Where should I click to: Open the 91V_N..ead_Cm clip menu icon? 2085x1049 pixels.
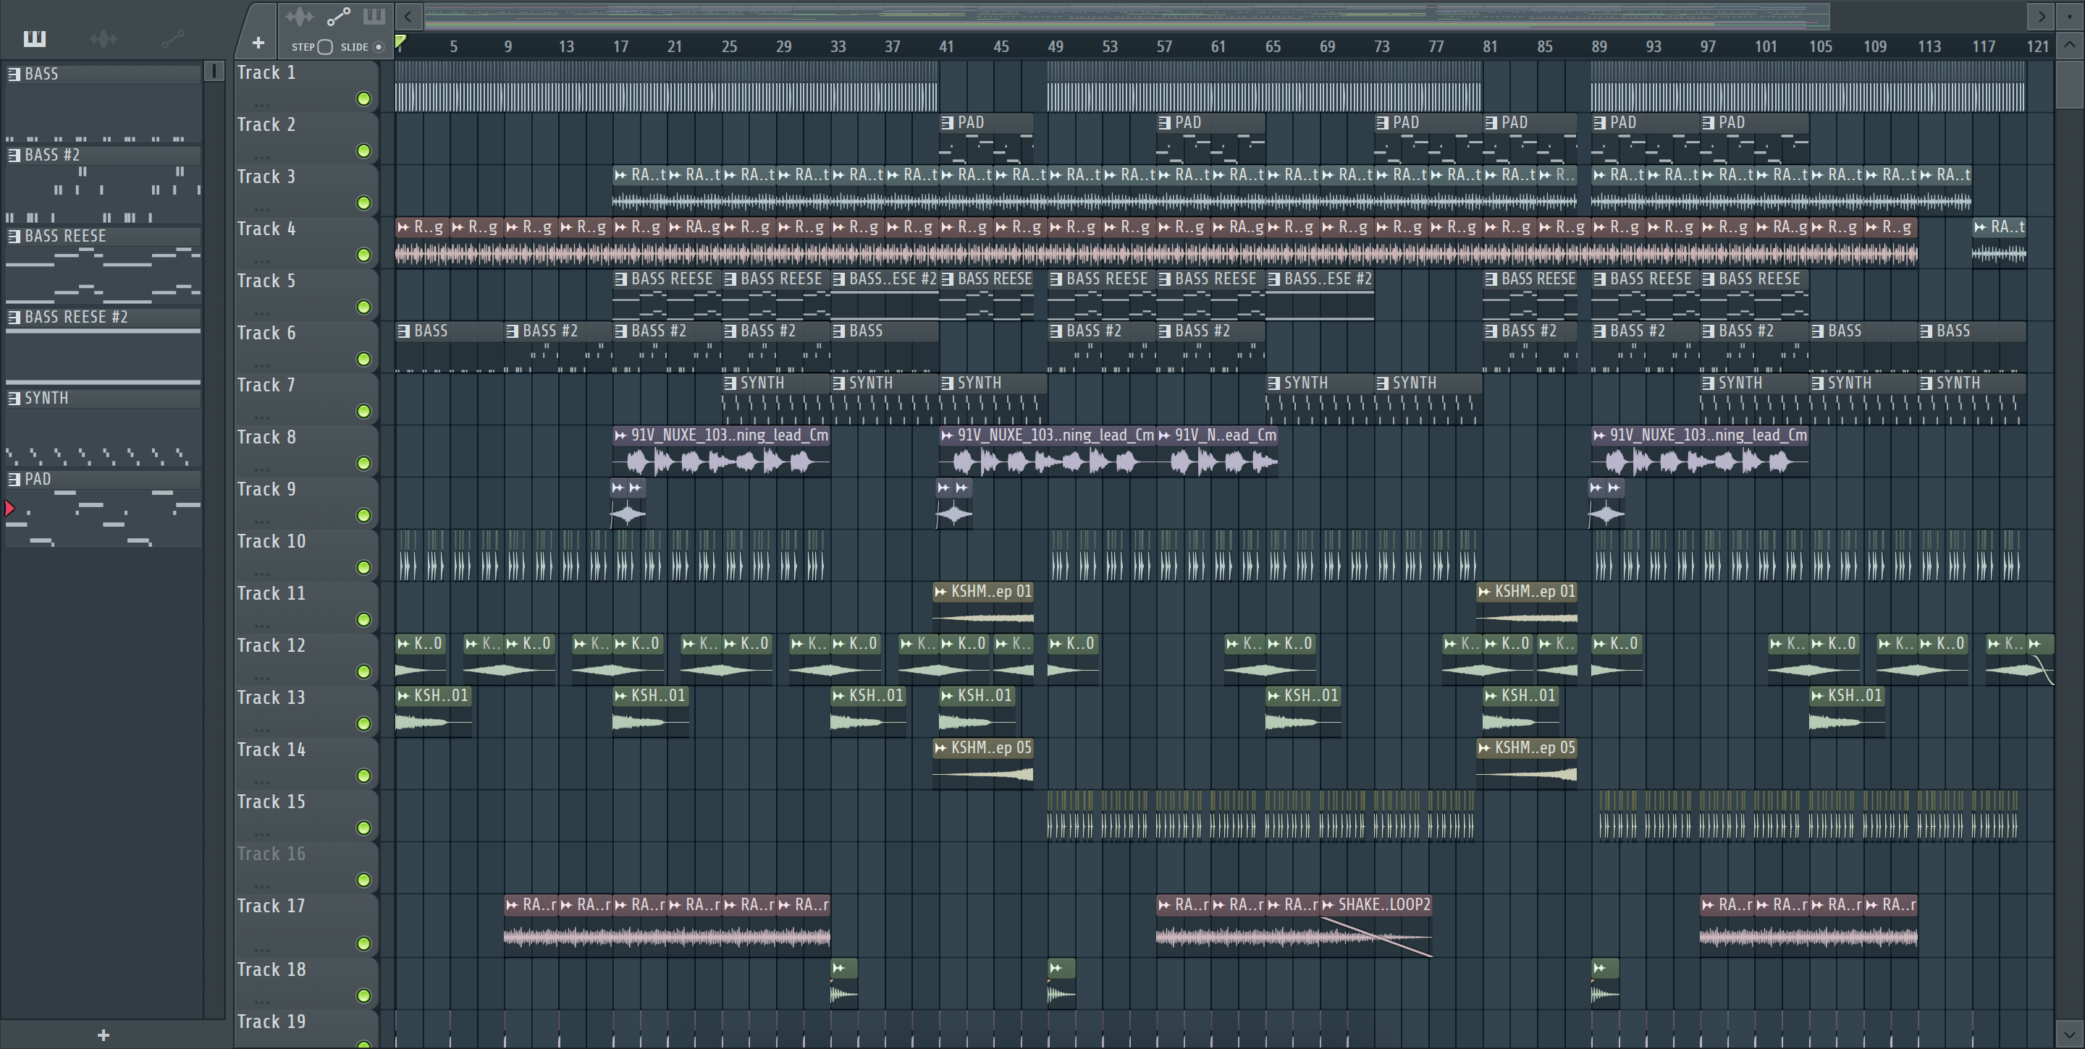point(1165,436)
